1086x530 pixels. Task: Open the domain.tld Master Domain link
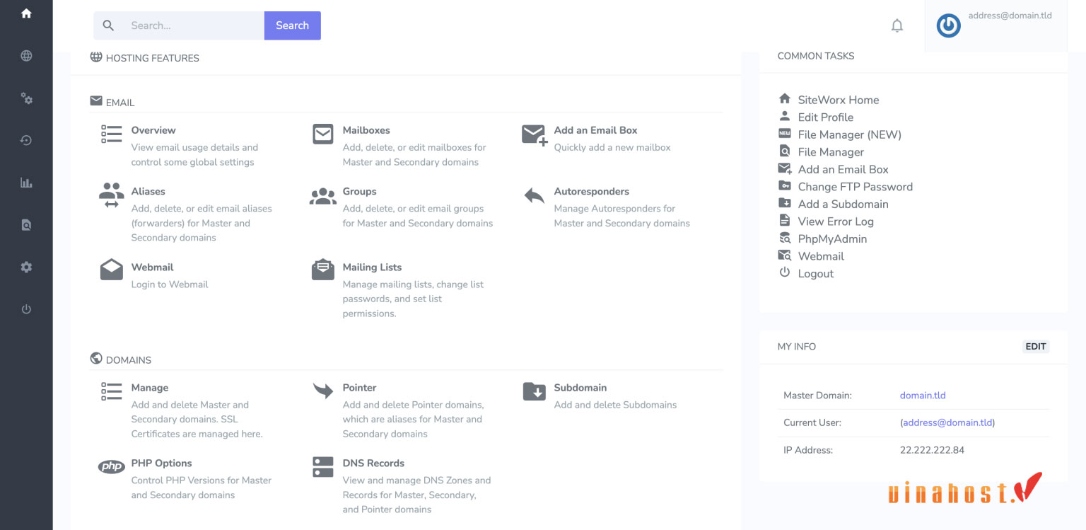[x=922, y=396]
